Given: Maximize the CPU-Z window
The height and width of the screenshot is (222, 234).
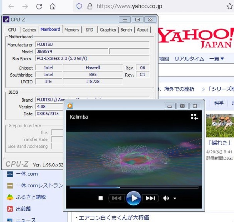Looking at the screenshot, I should coord(138,19).
